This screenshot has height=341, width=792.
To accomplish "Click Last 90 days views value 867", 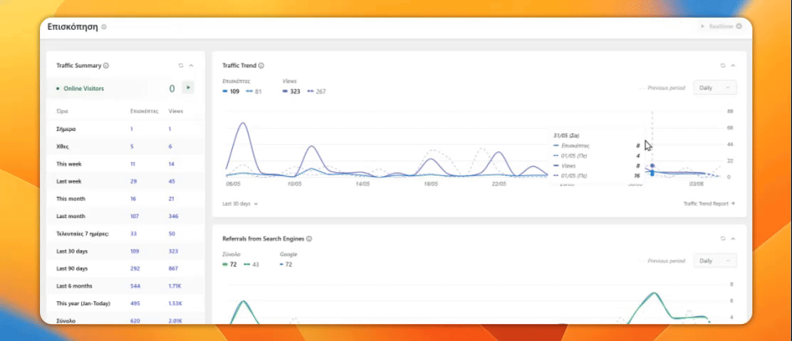I will 173,269.
